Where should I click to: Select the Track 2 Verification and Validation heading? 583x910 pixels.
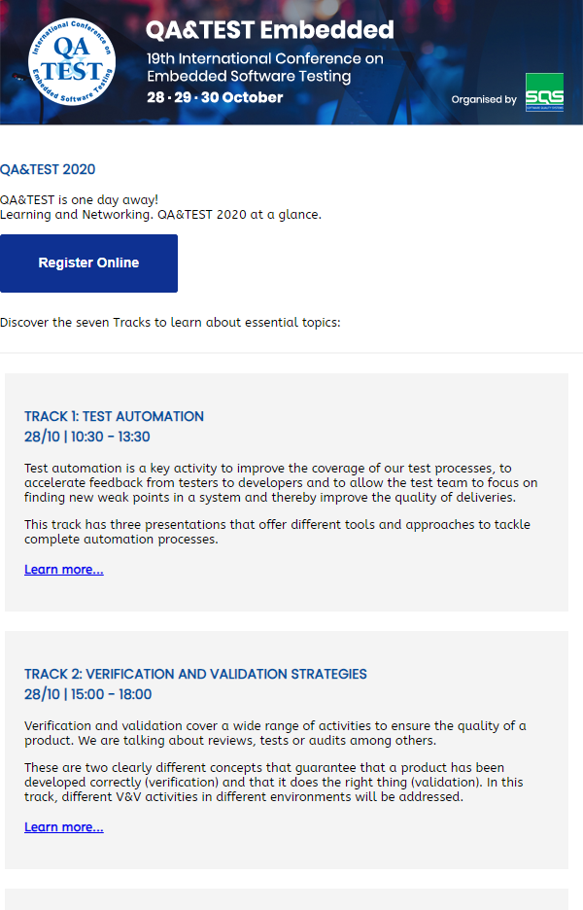[195, 674]
